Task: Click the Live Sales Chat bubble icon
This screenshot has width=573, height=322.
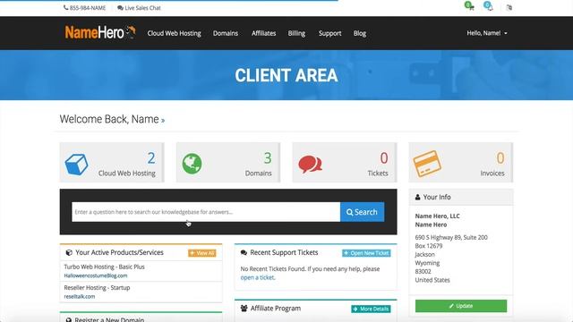Action: [120, 8]
